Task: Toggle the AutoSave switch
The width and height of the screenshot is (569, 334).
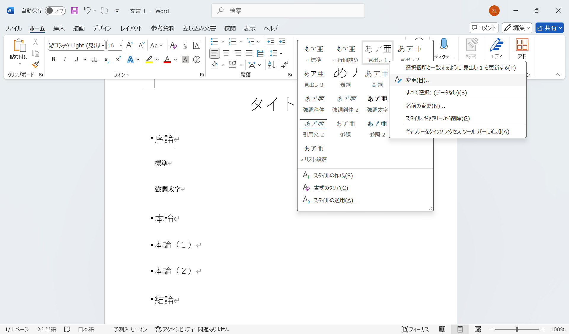Action: coord(55,11)
